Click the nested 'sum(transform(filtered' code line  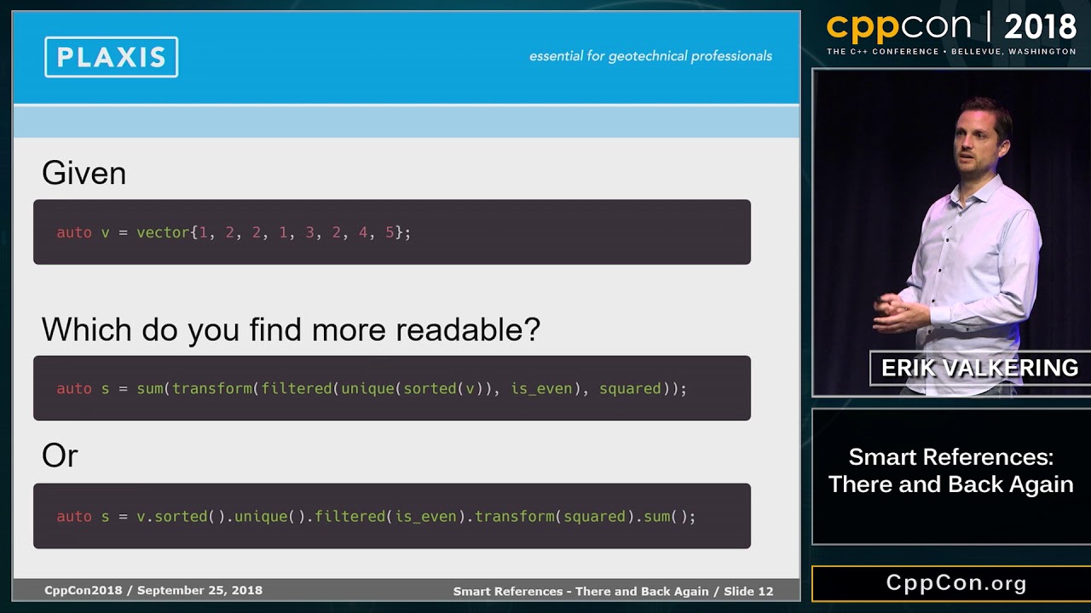372,388
